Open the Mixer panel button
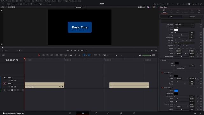The image size is (204, 115). [x=171, y=4]
